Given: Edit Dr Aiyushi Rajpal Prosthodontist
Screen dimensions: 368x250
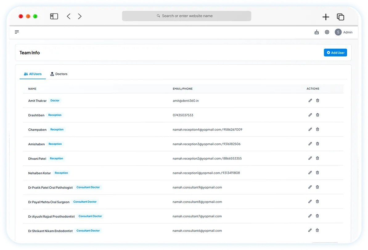Looking at the screenshot, I should [310, 216].
